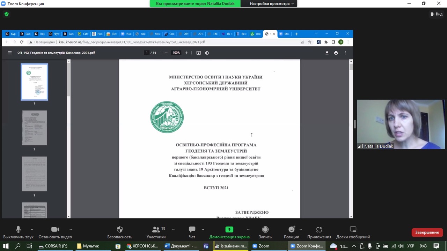Viewport: 447px width, 251px height.
Task: Click the PDF document vertical scrollbar
Action: click(351, 66)
